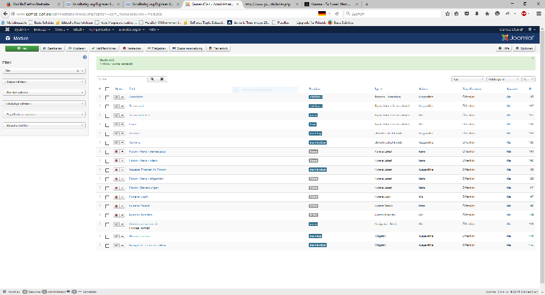The image size is (545, 295).
Task: Open the user settings gear icon
Action: coord(530,29)
